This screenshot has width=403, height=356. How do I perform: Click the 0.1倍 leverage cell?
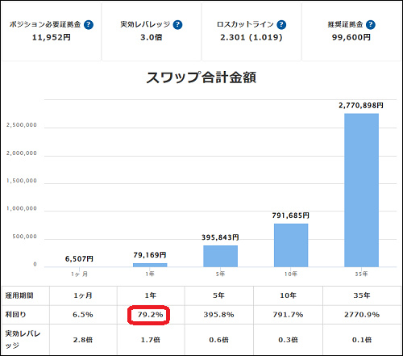coord(362,340)
